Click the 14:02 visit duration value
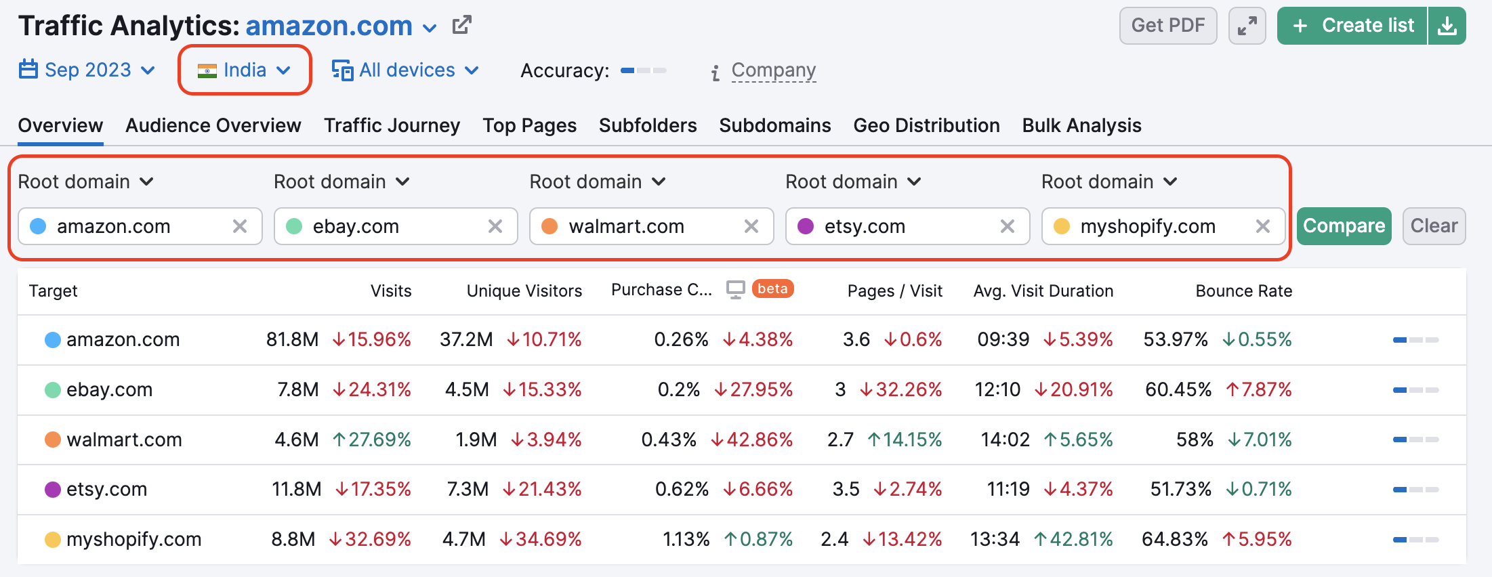1492x577 pixels. coord(1005,440)
